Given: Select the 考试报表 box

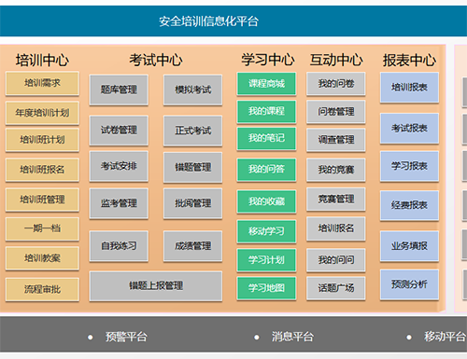Looking at the screenshot, I should click(x=409, y=129).
